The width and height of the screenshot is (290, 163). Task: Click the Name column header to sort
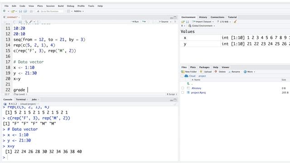(196, 80)
